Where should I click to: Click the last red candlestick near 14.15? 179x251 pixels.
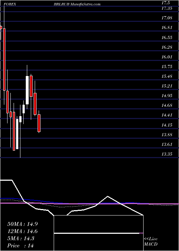pos(39,123)
